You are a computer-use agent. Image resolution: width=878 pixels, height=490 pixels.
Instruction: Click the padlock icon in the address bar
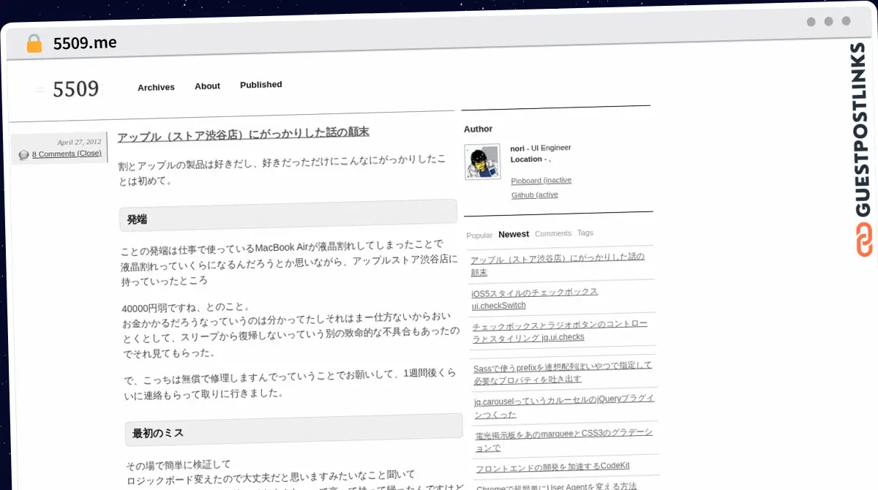point(34,42)
